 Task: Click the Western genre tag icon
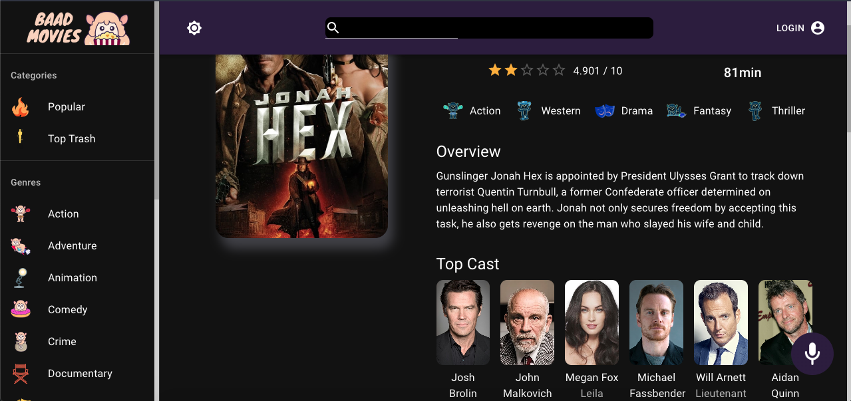pyautogui.click(x=524, y=110)
